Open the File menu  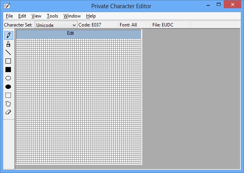click(x=9, y=16)
